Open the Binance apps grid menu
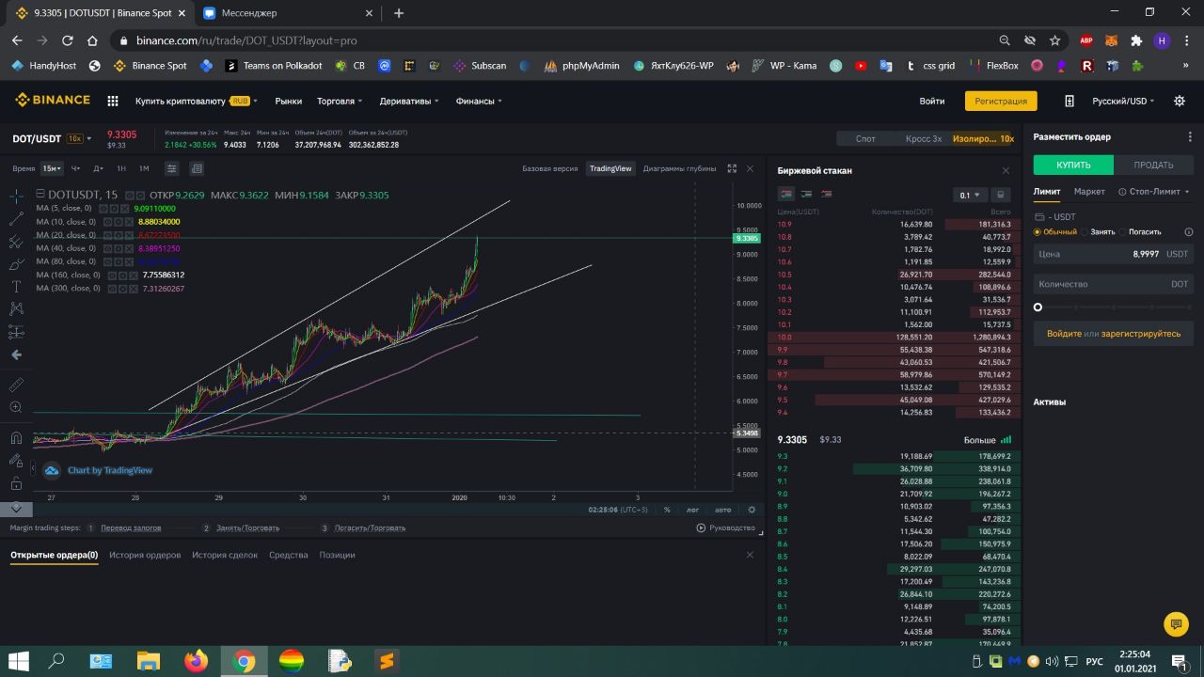 point(113,101)
